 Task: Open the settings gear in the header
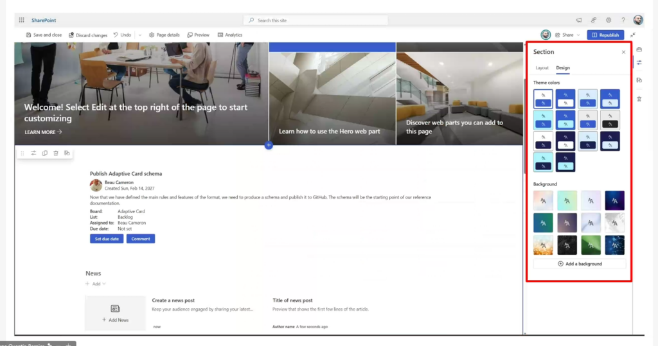pyautogui.click(x=609, y=21)
